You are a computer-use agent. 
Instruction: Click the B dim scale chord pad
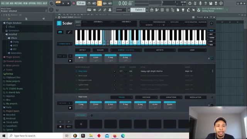pos(170,105)
